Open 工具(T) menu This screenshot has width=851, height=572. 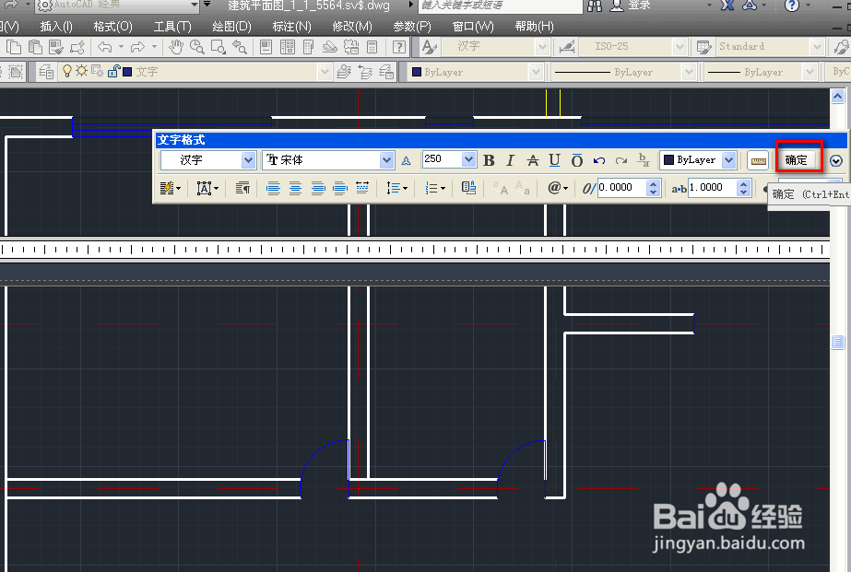(172, 27)
